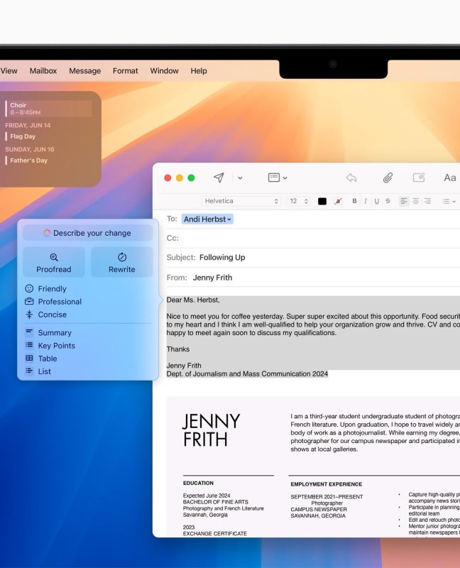Open the View menu
460x568 pixels.
click(9, 70)
